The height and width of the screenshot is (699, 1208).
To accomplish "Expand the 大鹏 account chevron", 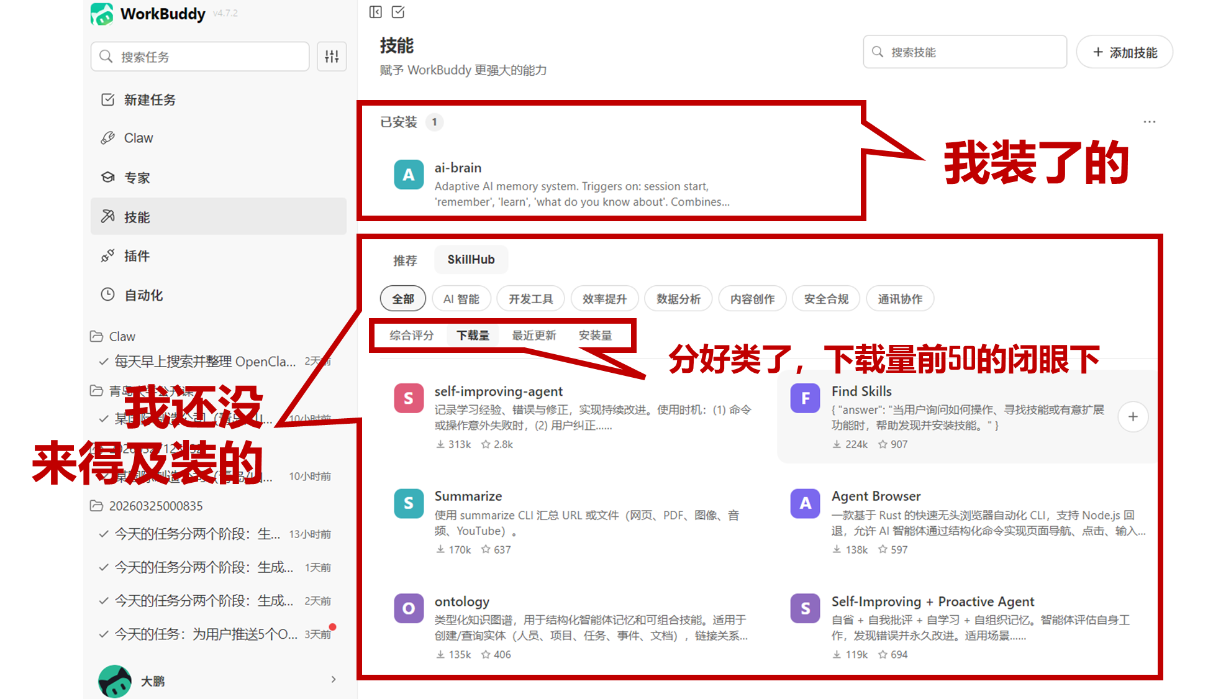I will [334, 680].
